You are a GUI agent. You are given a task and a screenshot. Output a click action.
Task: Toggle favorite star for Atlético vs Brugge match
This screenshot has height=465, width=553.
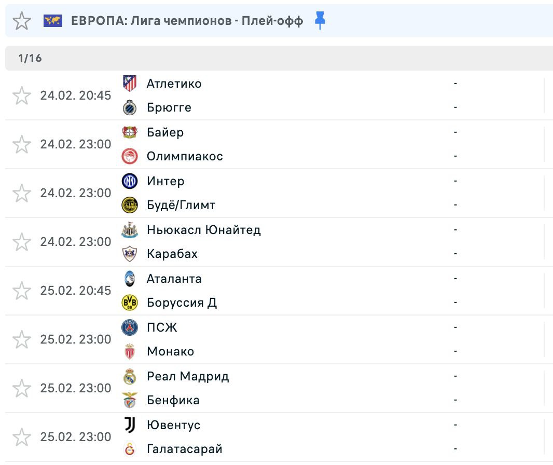coord(22,95)
